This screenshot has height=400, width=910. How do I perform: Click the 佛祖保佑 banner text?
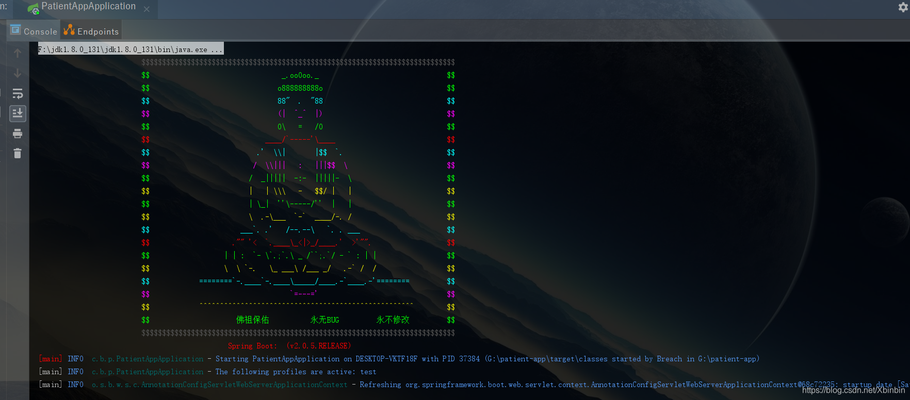click(x=252, y=320)
